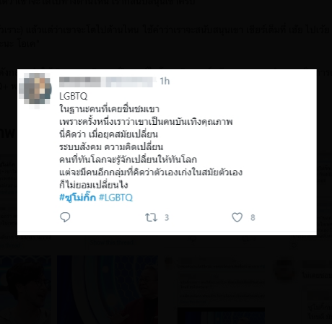Click the 1h timestamp
Viewport: 332px width, 324px height.
pos(165,82)
